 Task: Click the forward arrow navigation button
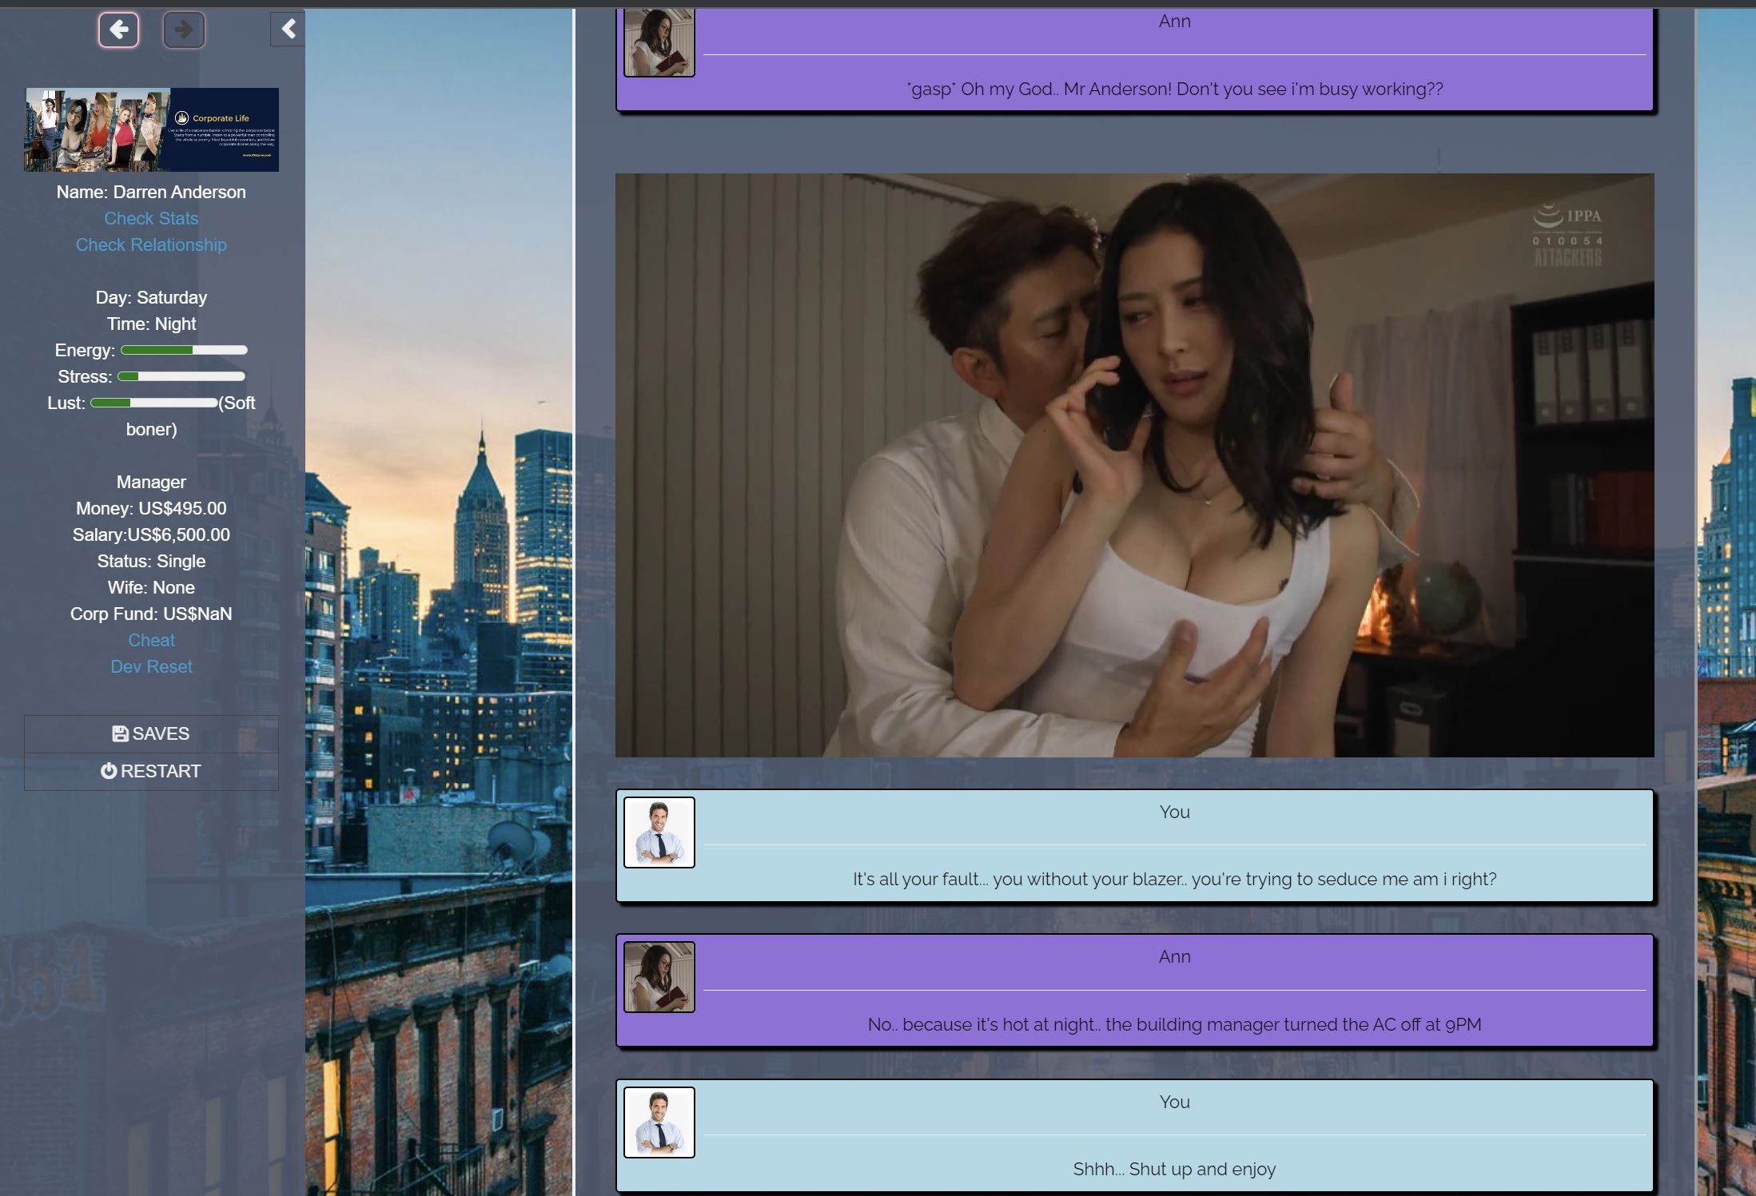click(184, 30)
